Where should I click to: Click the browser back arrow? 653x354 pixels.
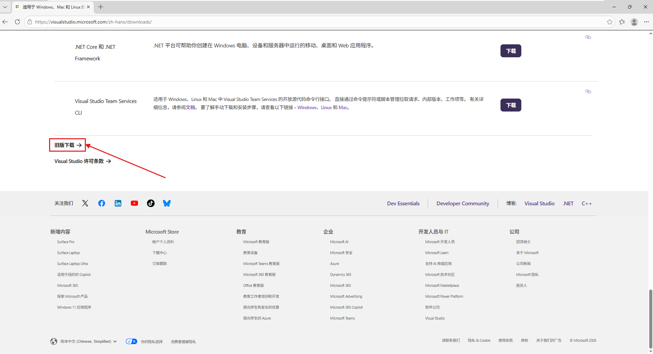(5, 22)
